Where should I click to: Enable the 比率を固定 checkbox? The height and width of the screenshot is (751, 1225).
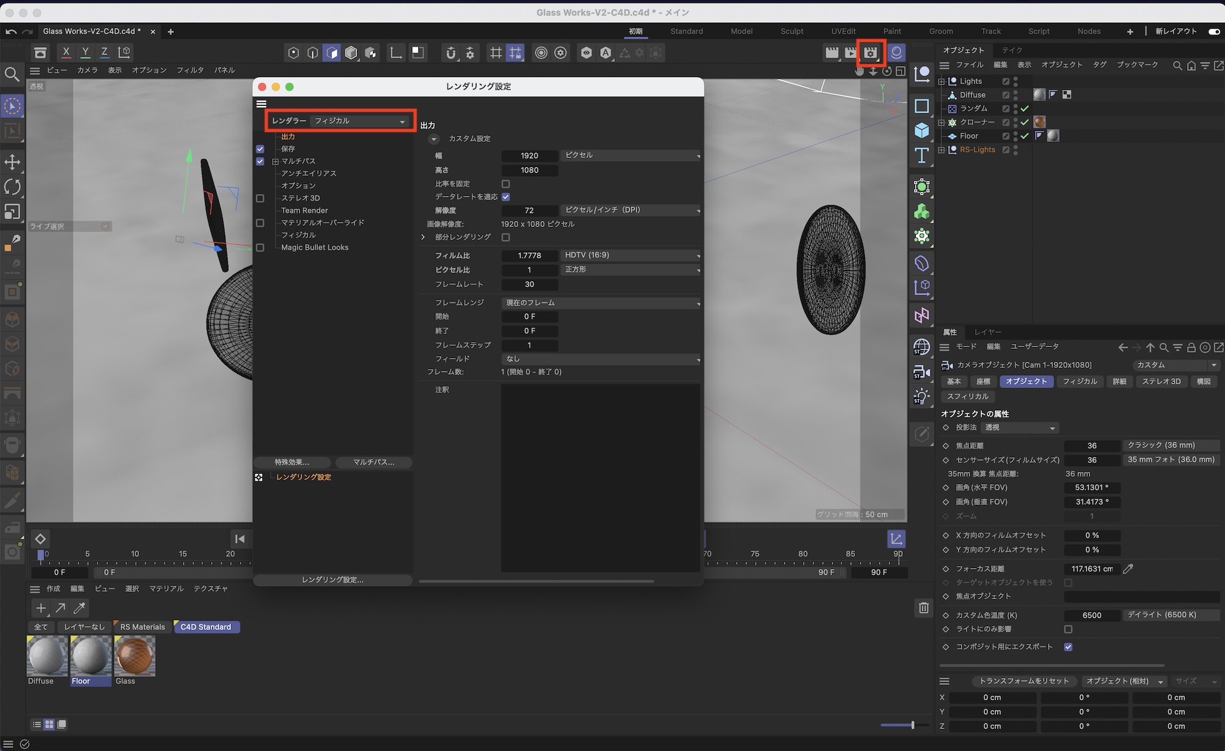click(506, 184)
